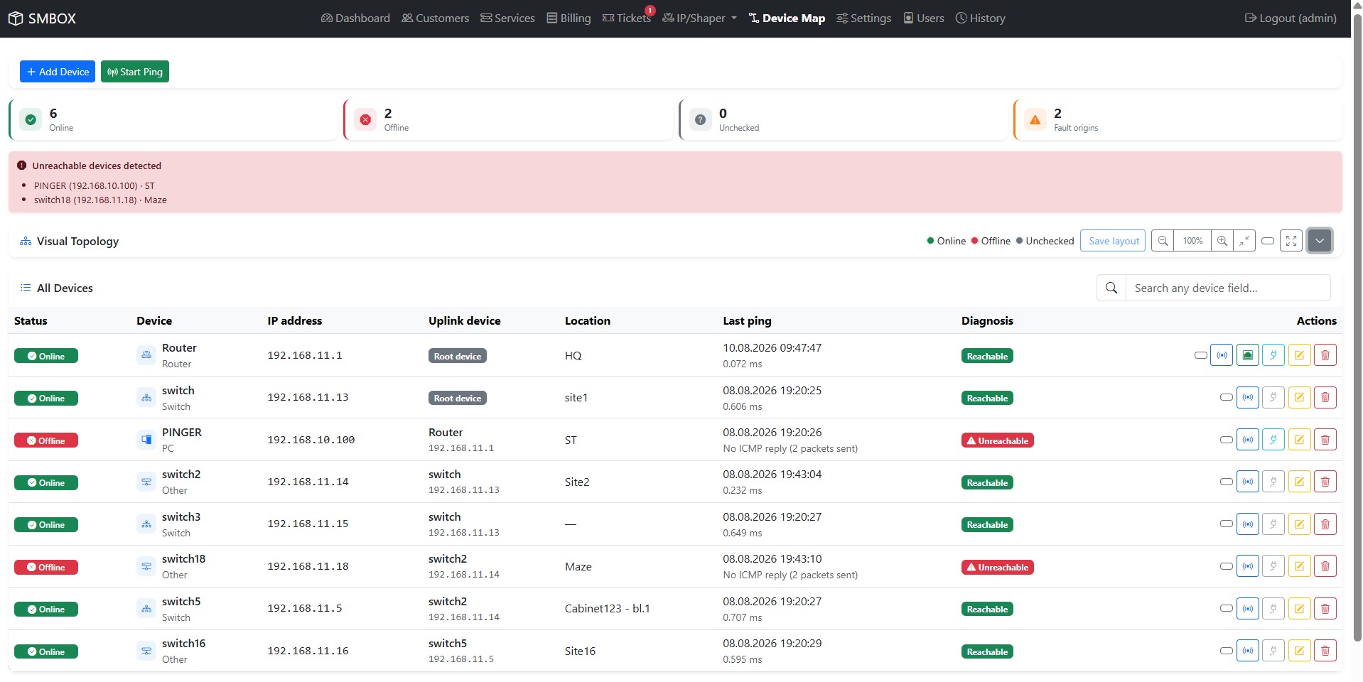1363x682 pixels.
Task: Click the 'Cabinet123 - bl.1' location cell
Action: tap(608, 608)
